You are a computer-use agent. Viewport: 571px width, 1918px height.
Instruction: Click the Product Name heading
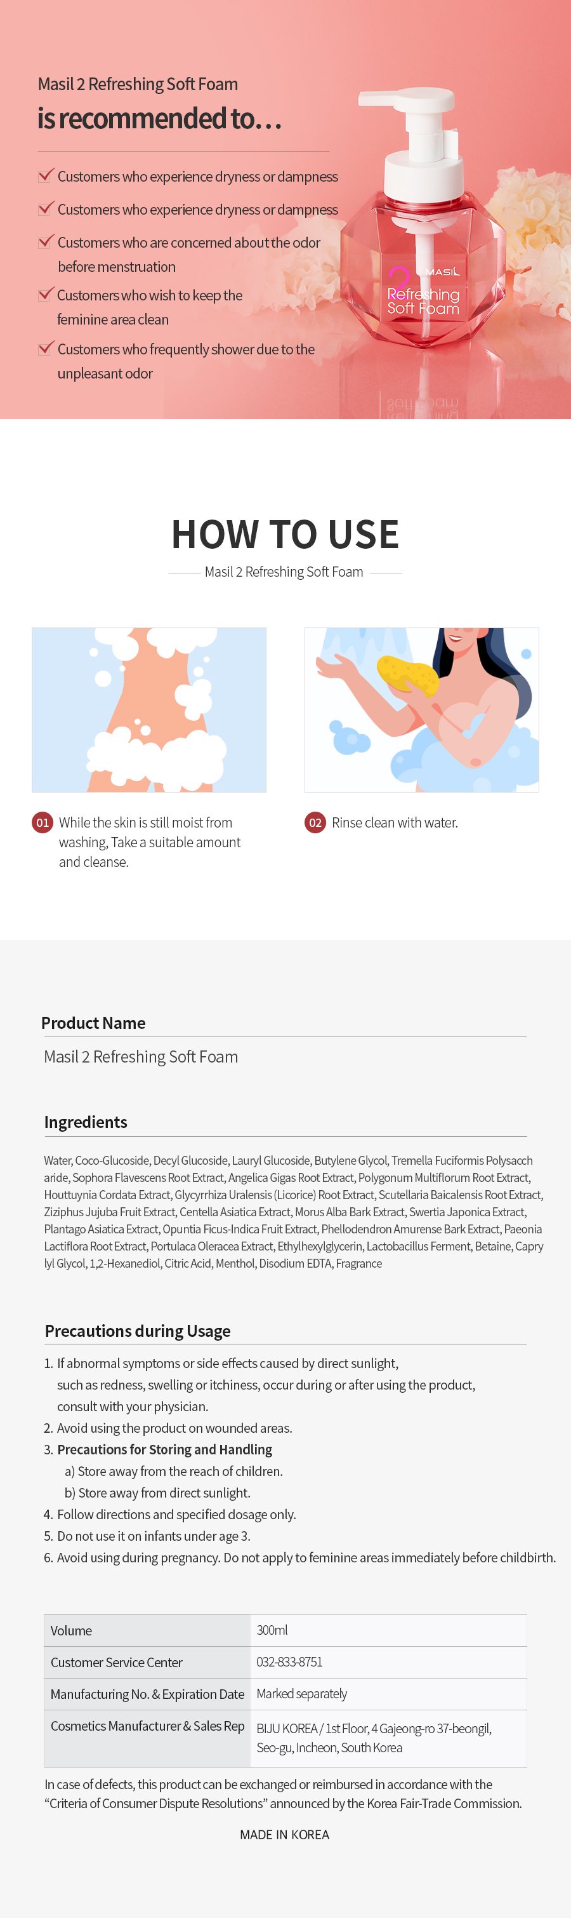(x=93, y=1023)
